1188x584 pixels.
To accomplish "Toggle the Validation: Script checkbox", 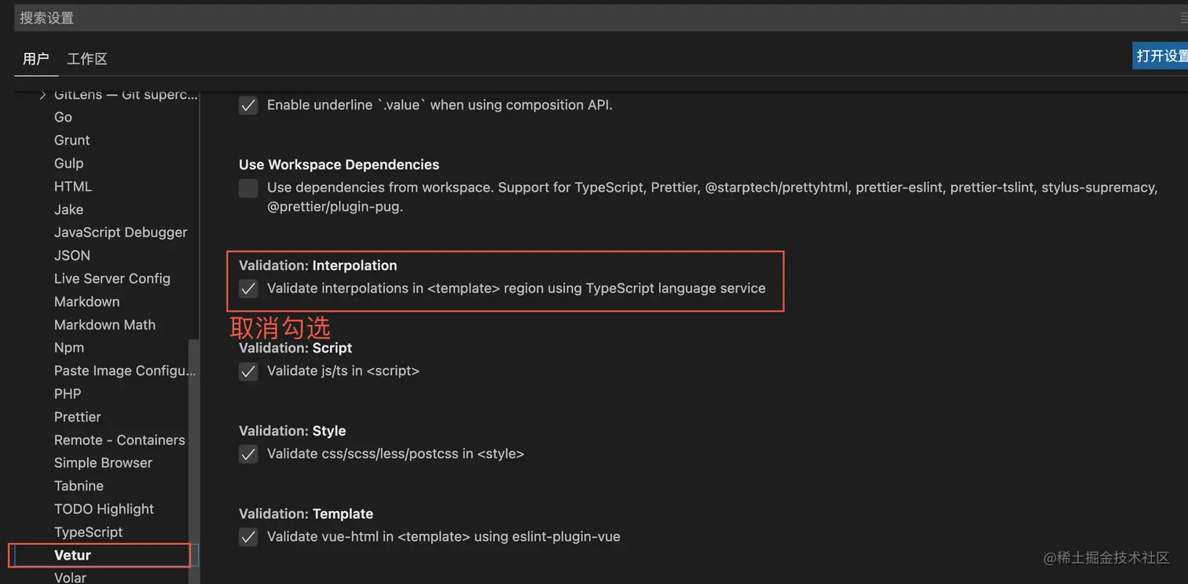I will 248,371.
